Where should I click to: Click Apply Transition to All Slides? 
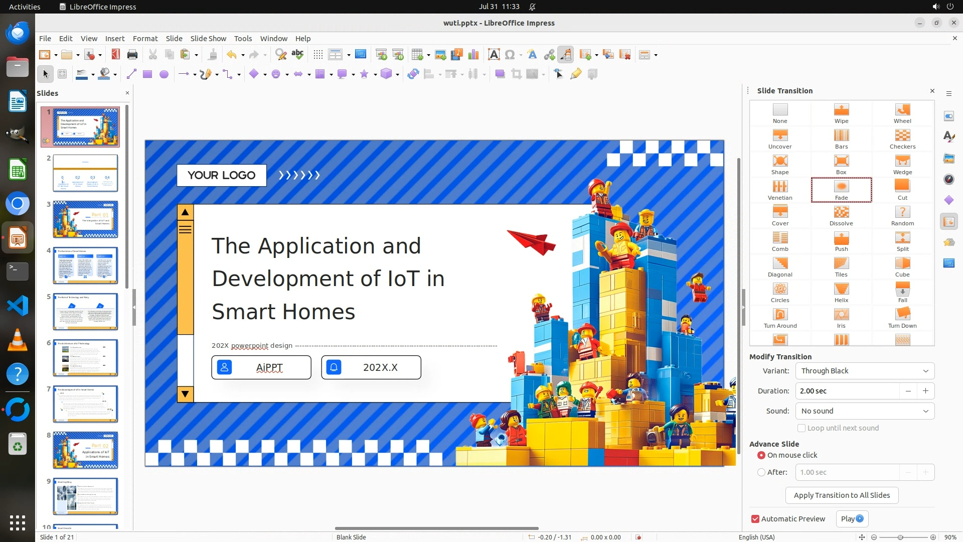point(842,495)
